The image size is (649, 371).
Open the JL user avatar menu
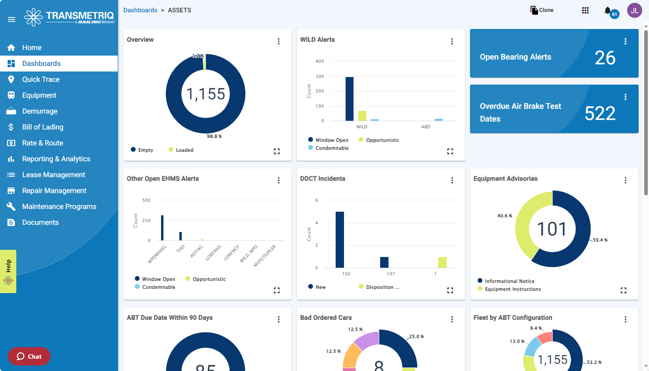point(635,10)
